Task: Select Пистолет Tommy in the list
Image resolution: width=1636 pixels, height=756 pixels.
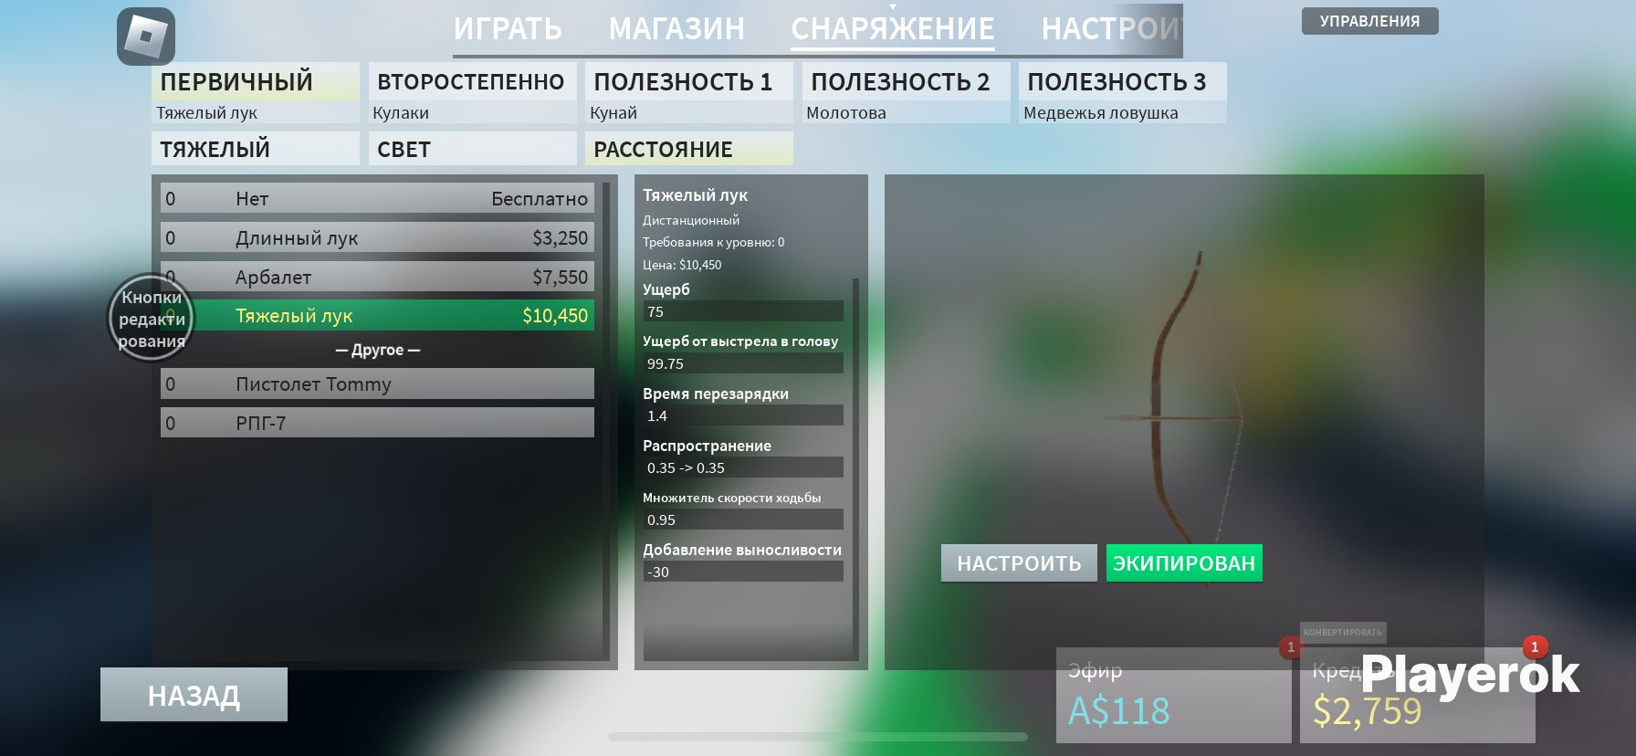Action: pyautogui.click(x=377, y=383)
